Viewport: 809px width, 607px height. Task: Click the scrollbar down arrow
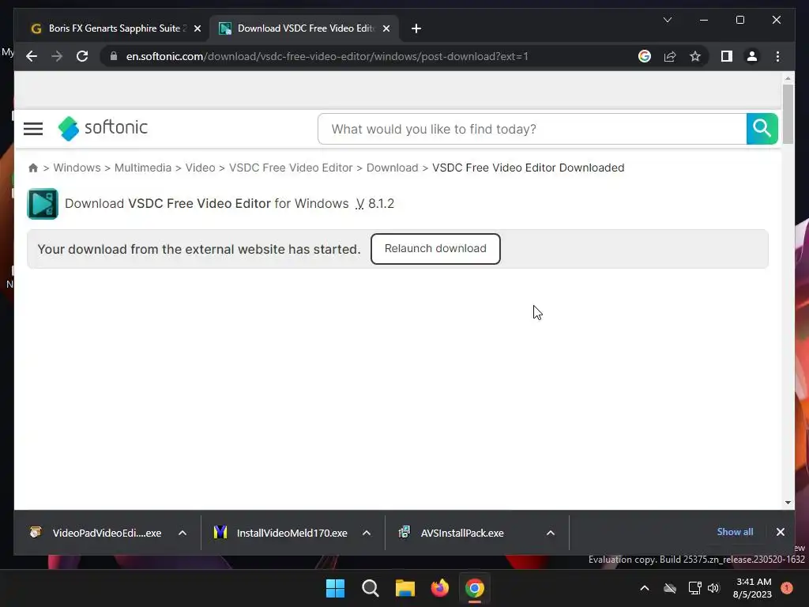[x=788, y=502]
